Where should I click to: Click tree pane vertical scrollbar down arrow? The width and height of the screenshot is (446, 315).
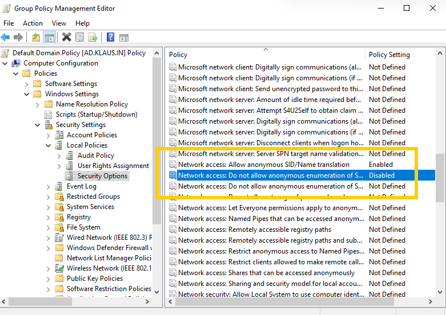156,292
